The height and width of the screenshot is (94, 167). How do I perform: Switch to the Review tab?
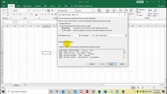click(x=52, y=6)
